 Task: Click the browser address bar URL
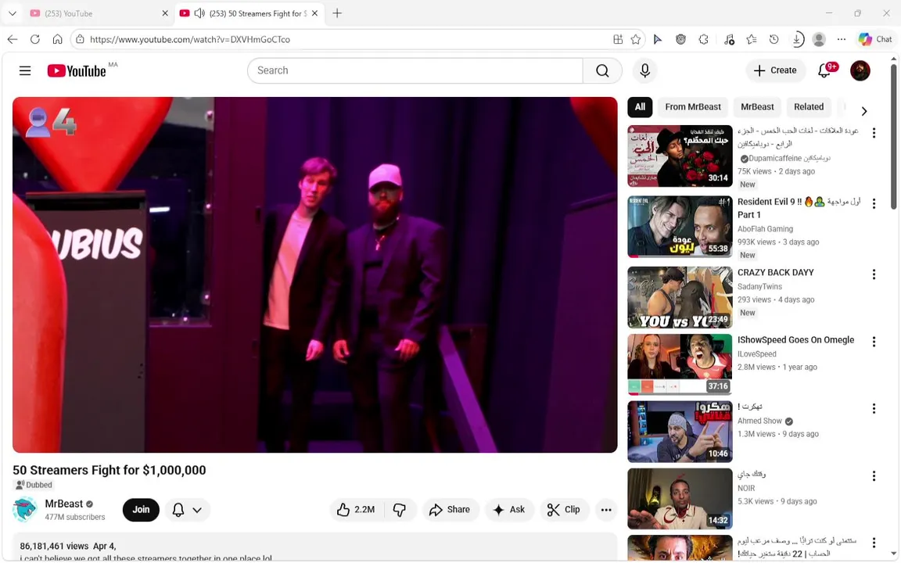(189, 39)
